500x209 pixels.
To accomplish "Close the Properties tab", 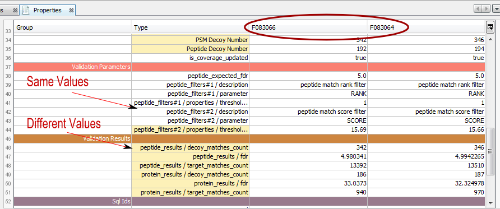I will [71, 11].
